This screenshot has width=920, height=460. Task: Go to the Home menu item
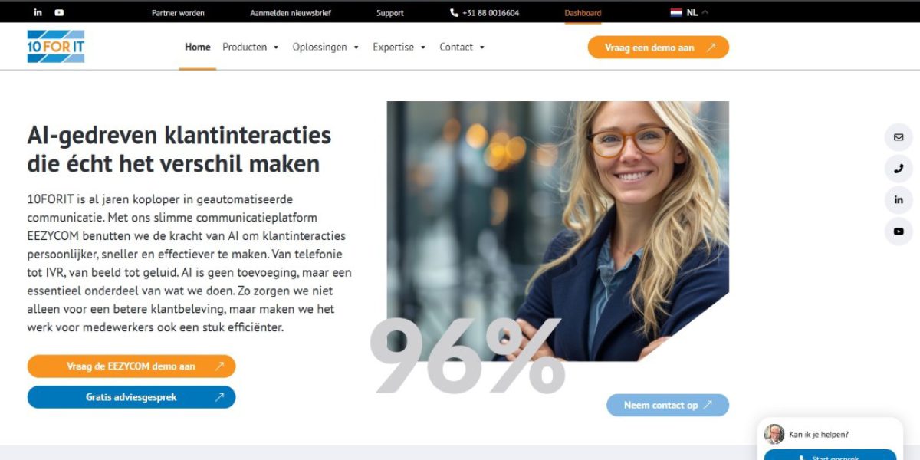198,47
